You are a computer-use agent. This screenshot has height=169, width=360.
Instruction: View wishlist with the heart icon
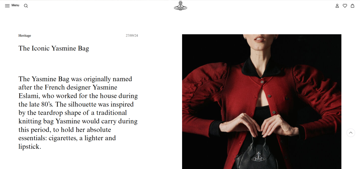(x=345, y=6)
